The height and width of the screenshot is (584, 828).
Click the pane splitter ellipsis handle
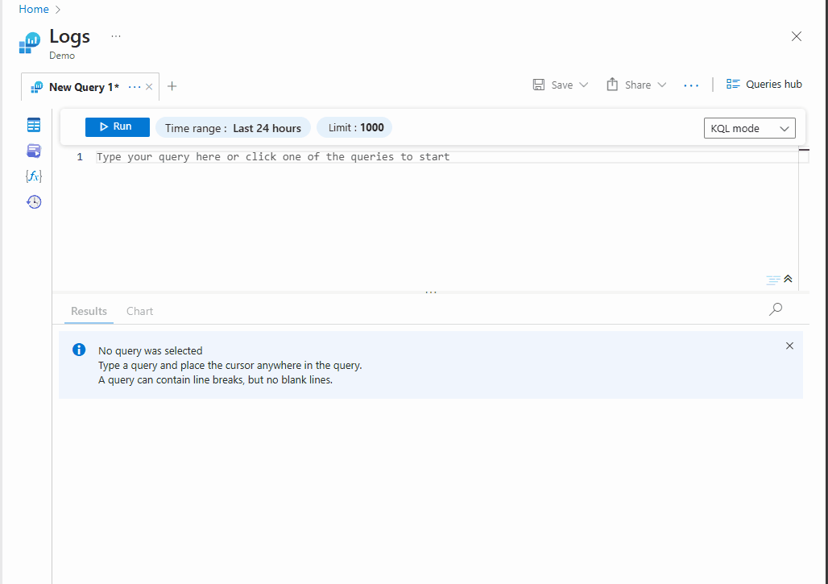pos(431,292)
